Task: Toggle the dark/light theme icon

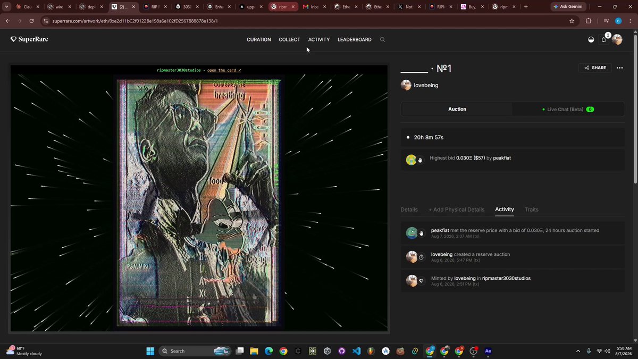Action: [591, 40]
